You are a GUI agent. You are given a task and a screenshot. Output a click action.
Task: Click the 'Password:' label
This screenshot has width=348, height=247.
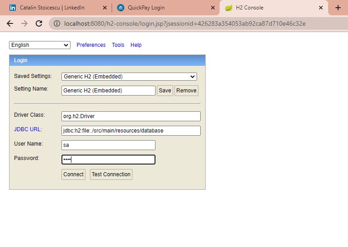click(x=26, y=158)
